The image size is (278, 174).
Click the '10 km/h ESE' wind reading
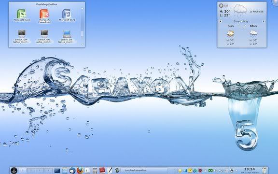click(x=256, y=12)
